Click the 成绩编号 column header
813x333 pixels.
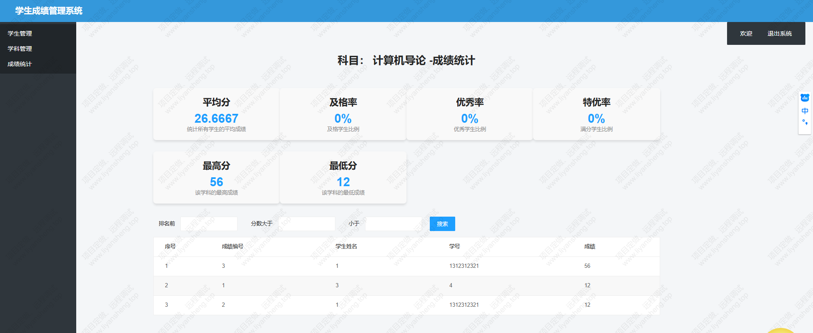pos(232,246)
